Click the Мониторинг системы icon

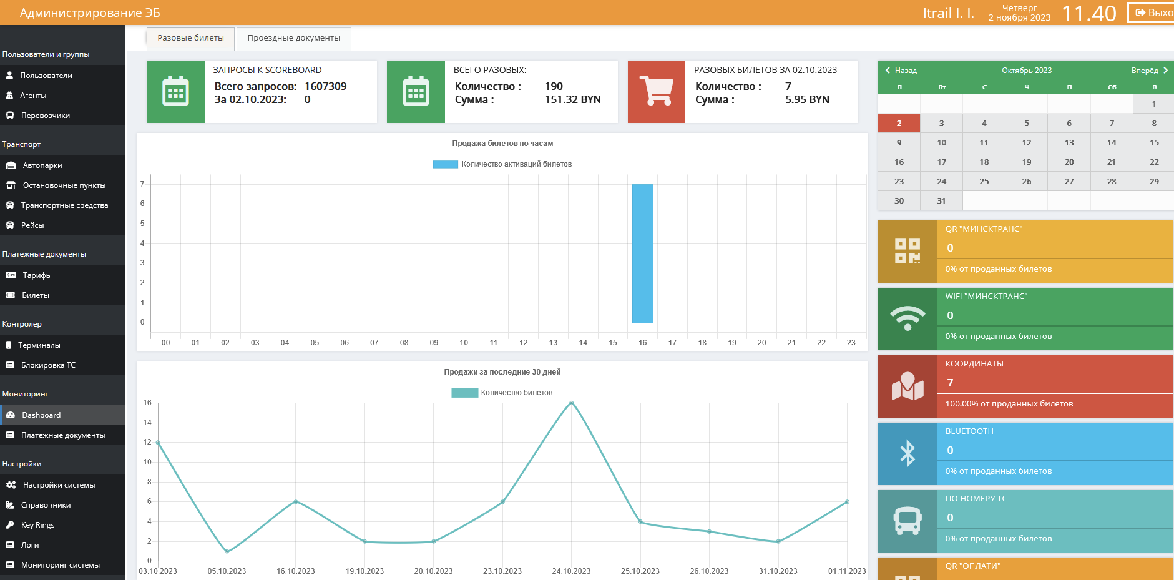[10, 565]
